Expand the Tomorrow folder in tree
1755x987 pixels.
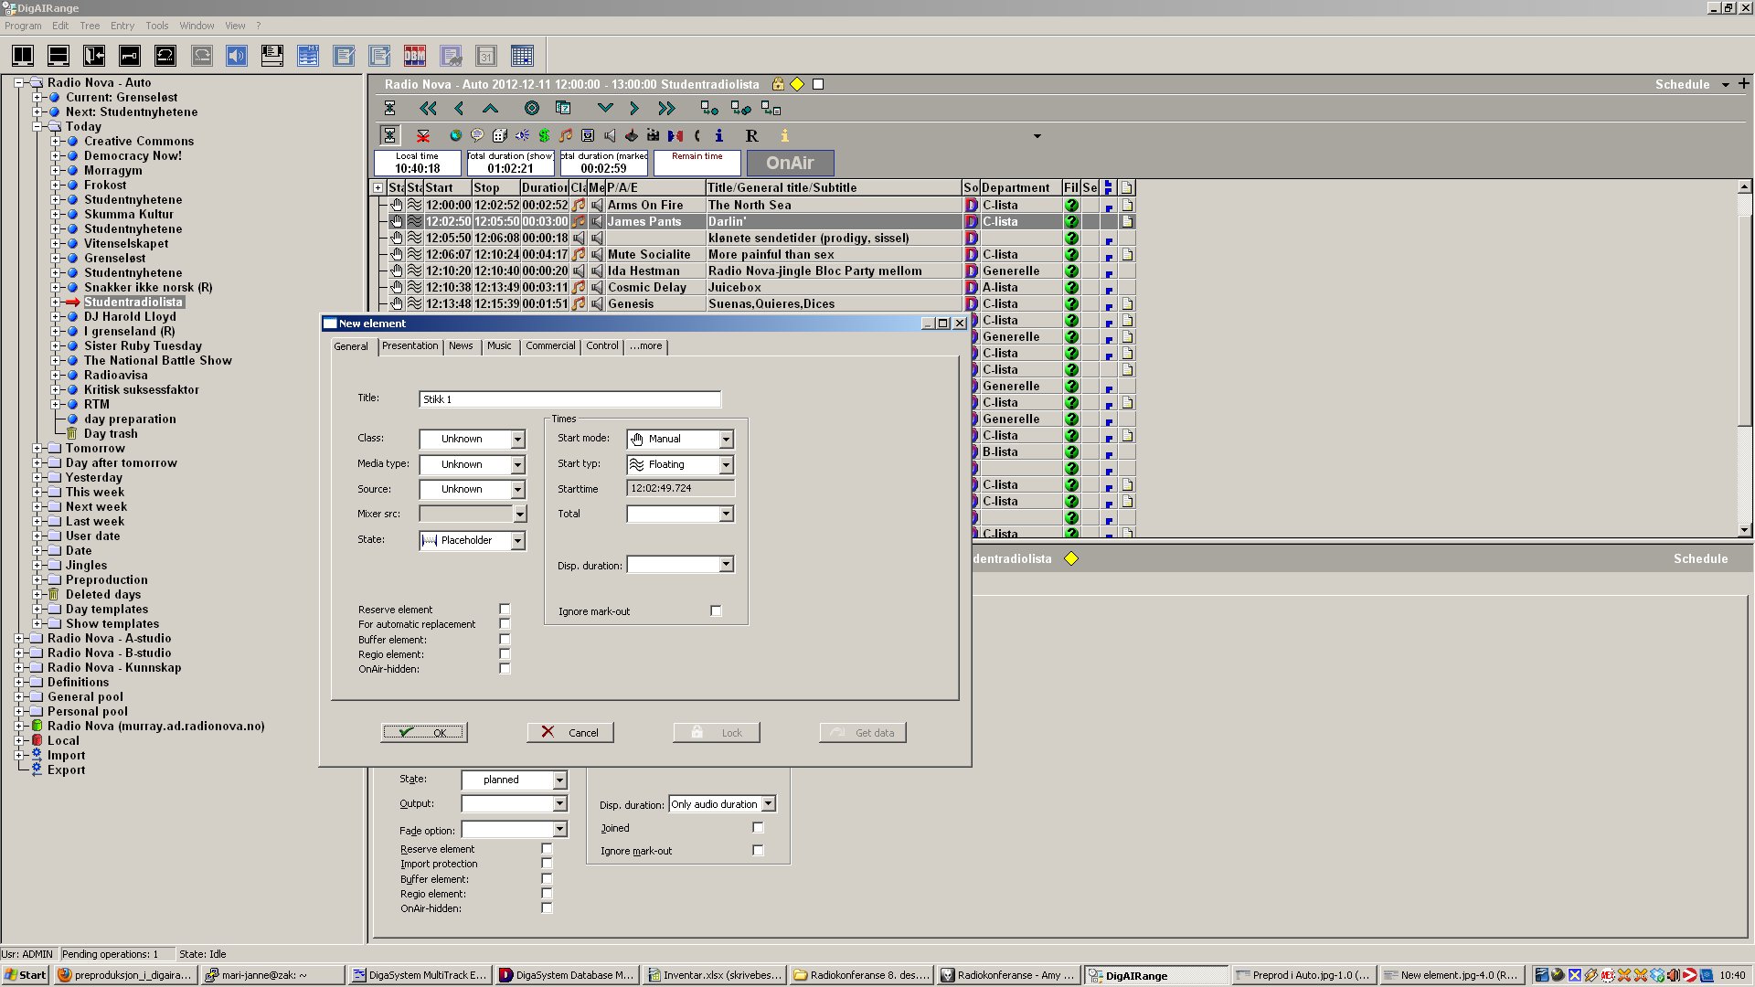point(37,449)
